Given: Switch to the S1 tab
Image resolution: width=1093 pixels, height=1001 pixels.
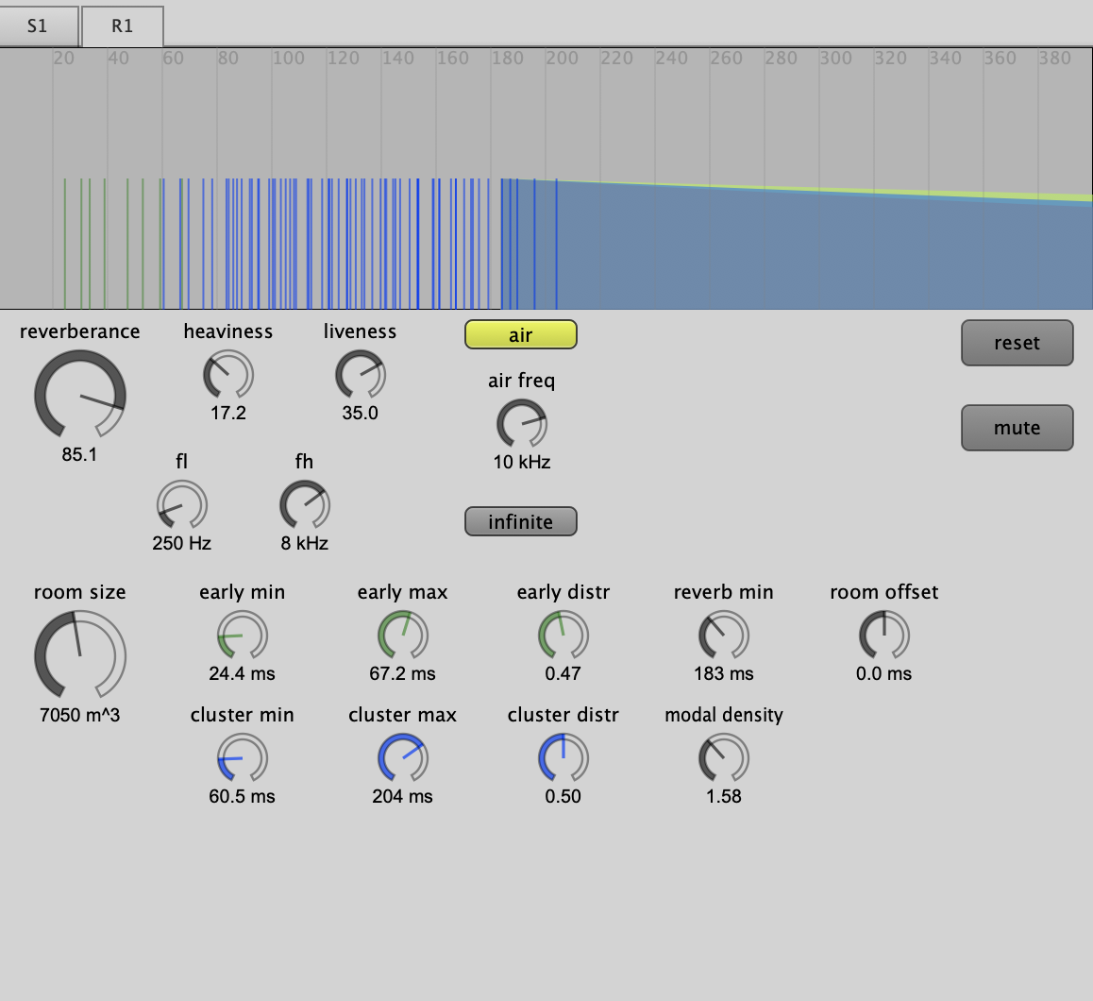Looking at the screenshot, I should tap(38, 25).
